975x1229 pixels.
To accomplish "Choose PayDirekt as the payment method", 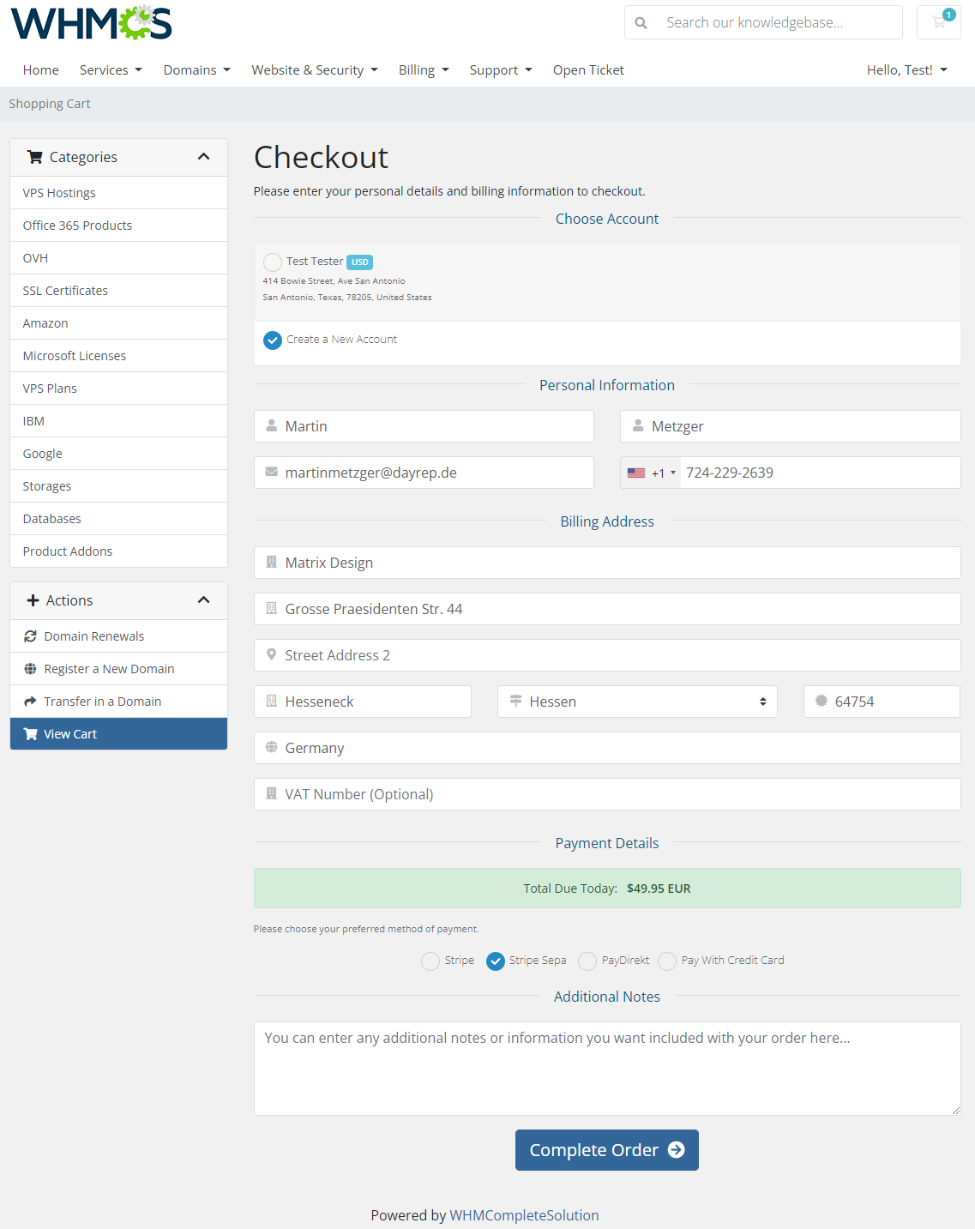I will click(587, 961).
